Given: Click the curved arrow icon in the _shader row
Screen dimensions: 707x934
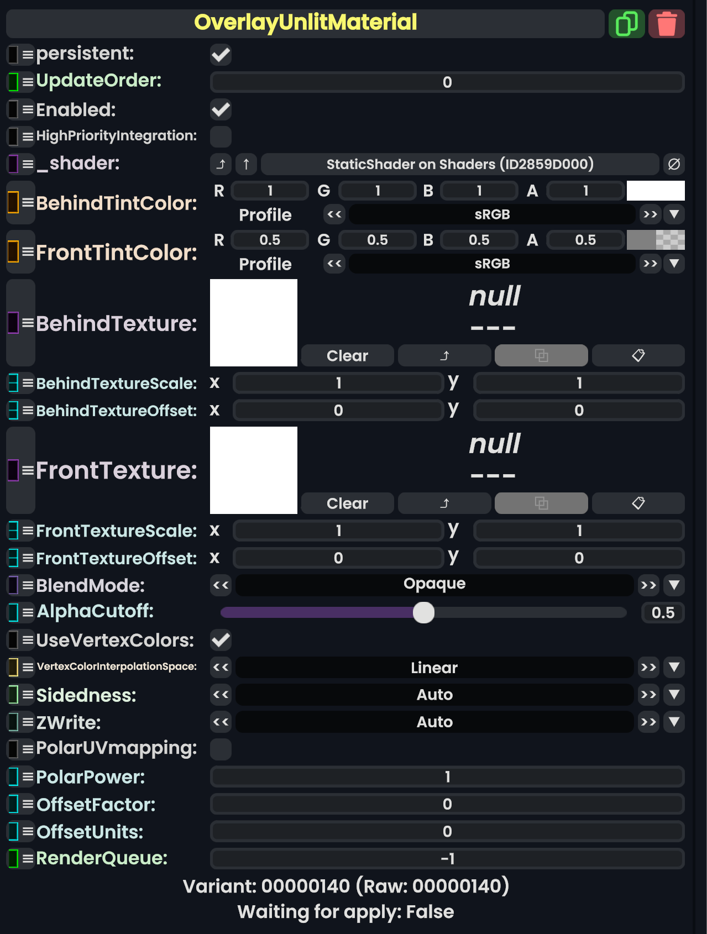Looking at the screenshot, I should point(221,164).
